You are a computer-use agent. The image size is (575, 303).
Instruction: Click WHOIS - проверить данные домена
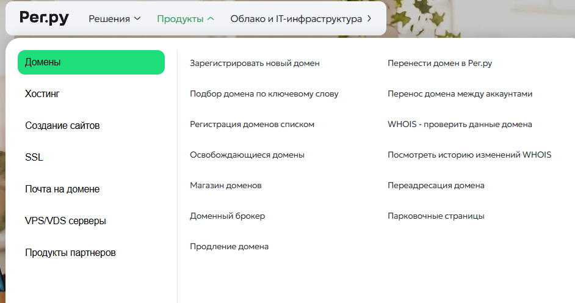pos(460,125)
